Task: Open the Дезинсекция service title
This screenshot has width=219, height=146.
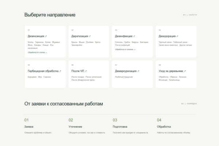Action: 36,36
